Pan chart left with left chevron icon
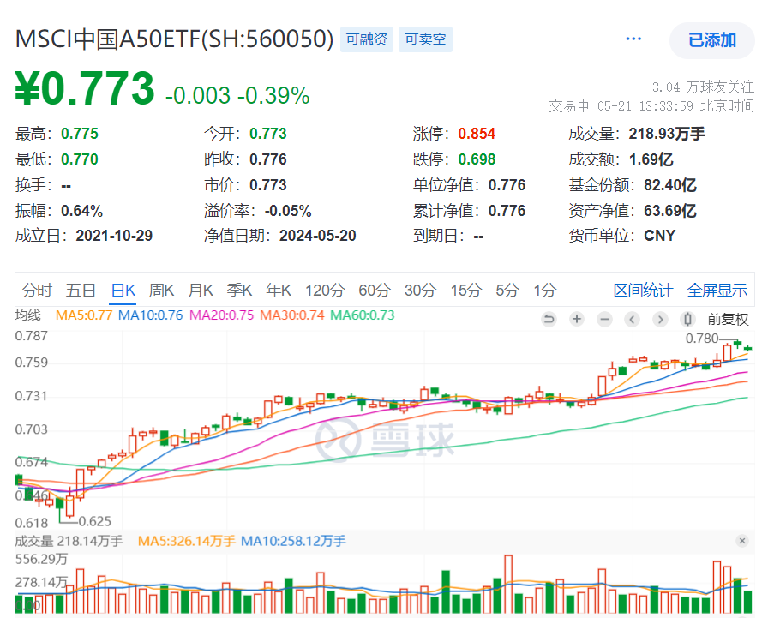Image resolution: width=768 pixels, height=618 pixels. click(x=632, y=319)
